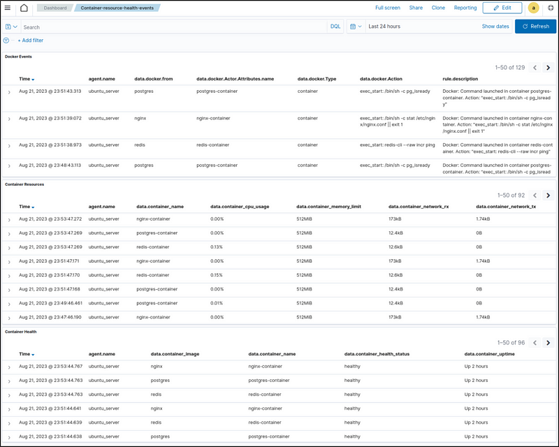
Task: Toggle DQL query language switch
Action: (x=335, y=27)
